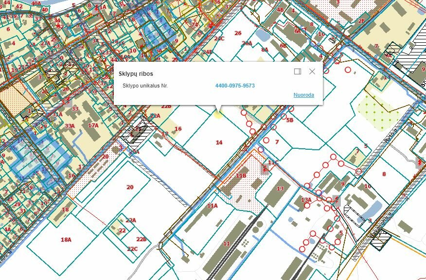Viewport: 426px width, 280px height.
Task: Click parcel label 13A
Action: pyautogui.click(x=306, y=200)
